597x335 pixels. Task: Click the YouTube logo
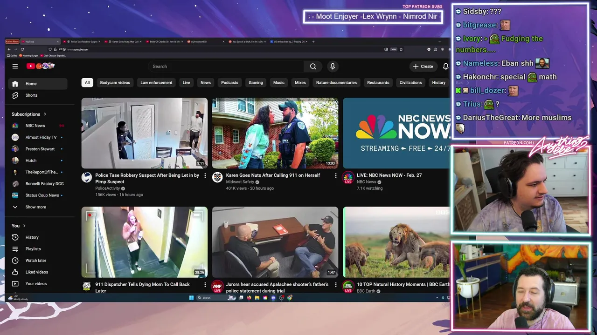[x=41, y=66]
